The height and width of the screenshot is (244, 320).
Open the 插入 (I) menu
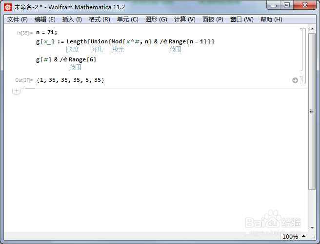tap(72, 19)
